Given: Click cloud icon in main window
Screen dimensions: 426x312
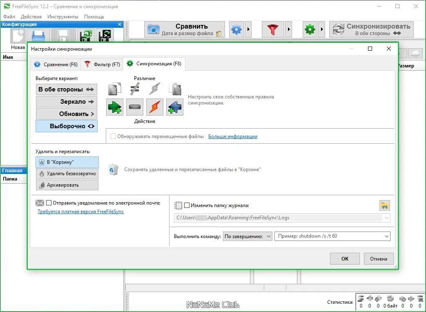Looking at the screenshot, I should [415, 53].
